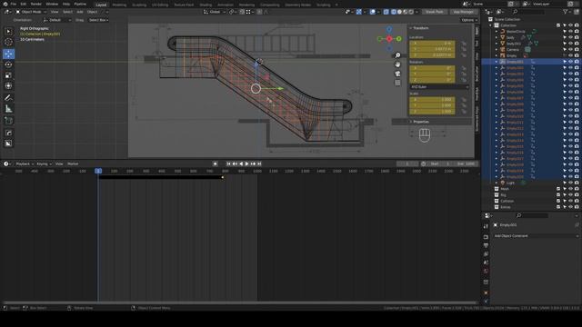Toggle Empty.001 visibility eye in outliner
The width and height of the screenshot is (582, 327).
coord(570,62)
